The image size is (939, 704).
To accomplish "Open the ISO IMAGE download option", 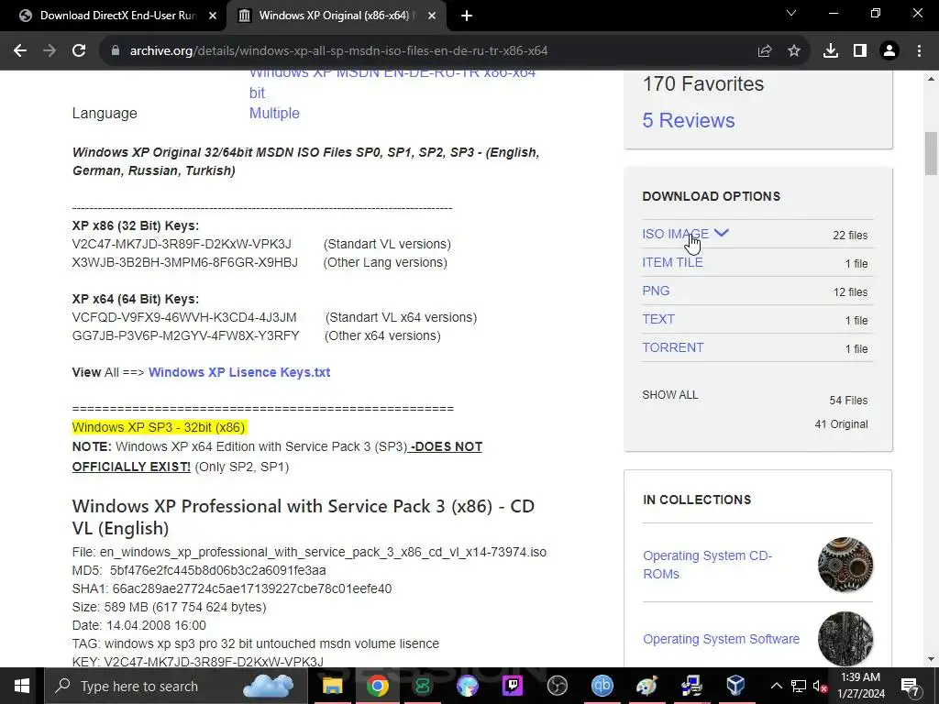I will [676, 234].
